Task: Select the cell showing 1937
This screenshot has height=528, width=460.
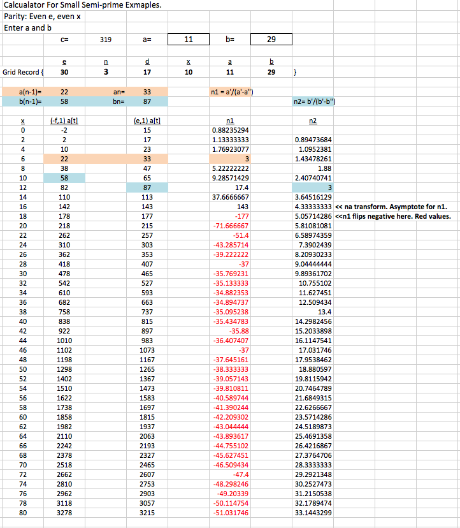Action: click(147, 427)
